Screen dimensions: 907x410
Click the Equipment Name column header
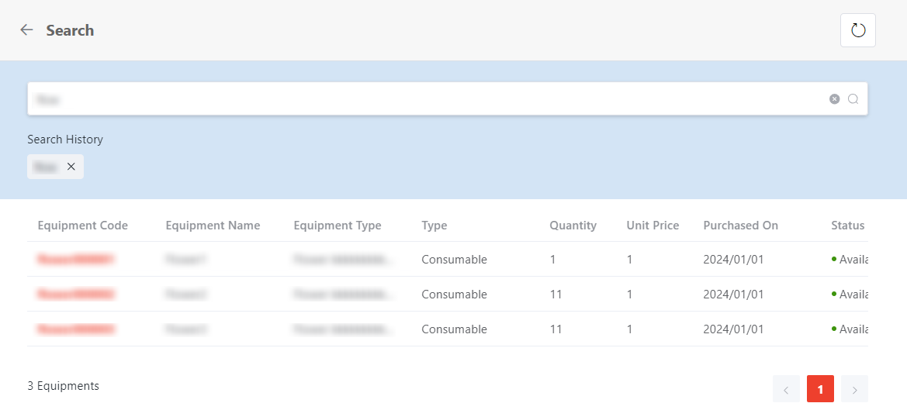click(213, 226)
